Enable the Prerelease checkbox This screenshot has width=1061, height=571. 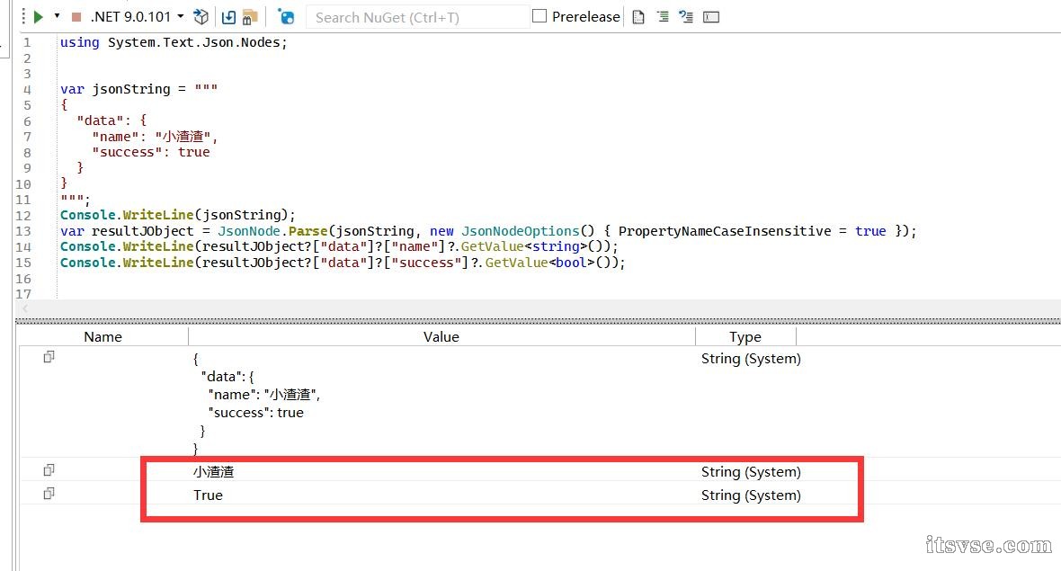click(539, 16)
